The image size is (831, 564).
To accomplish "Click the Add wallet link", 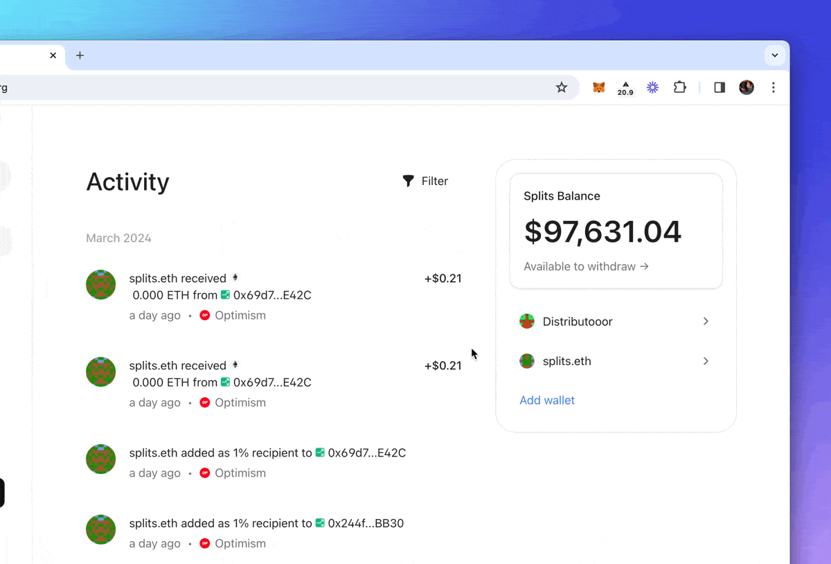I will [547, 400].
